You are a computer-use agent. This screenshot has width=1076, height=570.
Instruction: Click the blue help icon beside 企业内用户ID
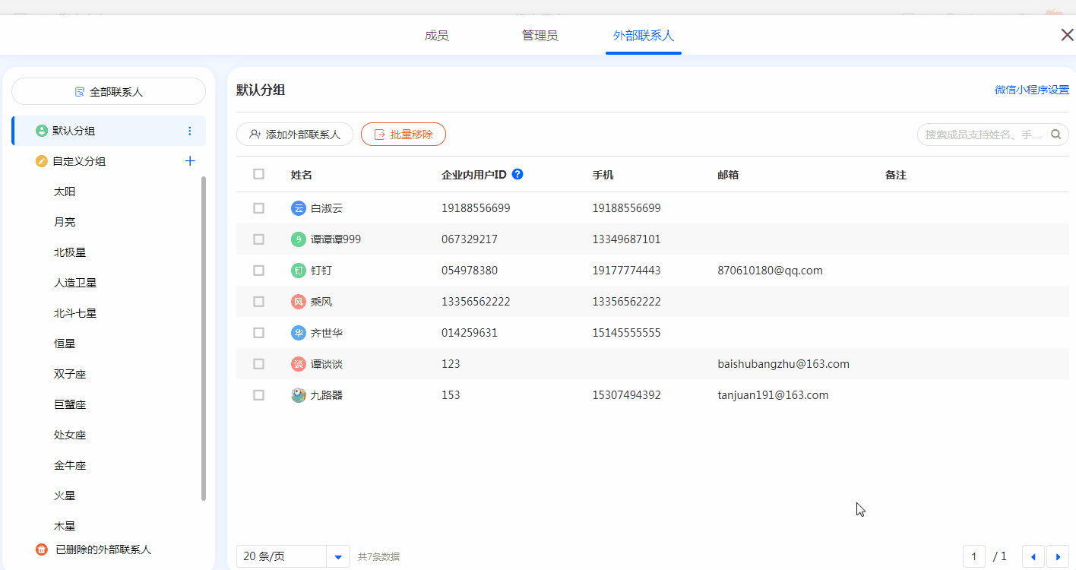coord(517,174)
